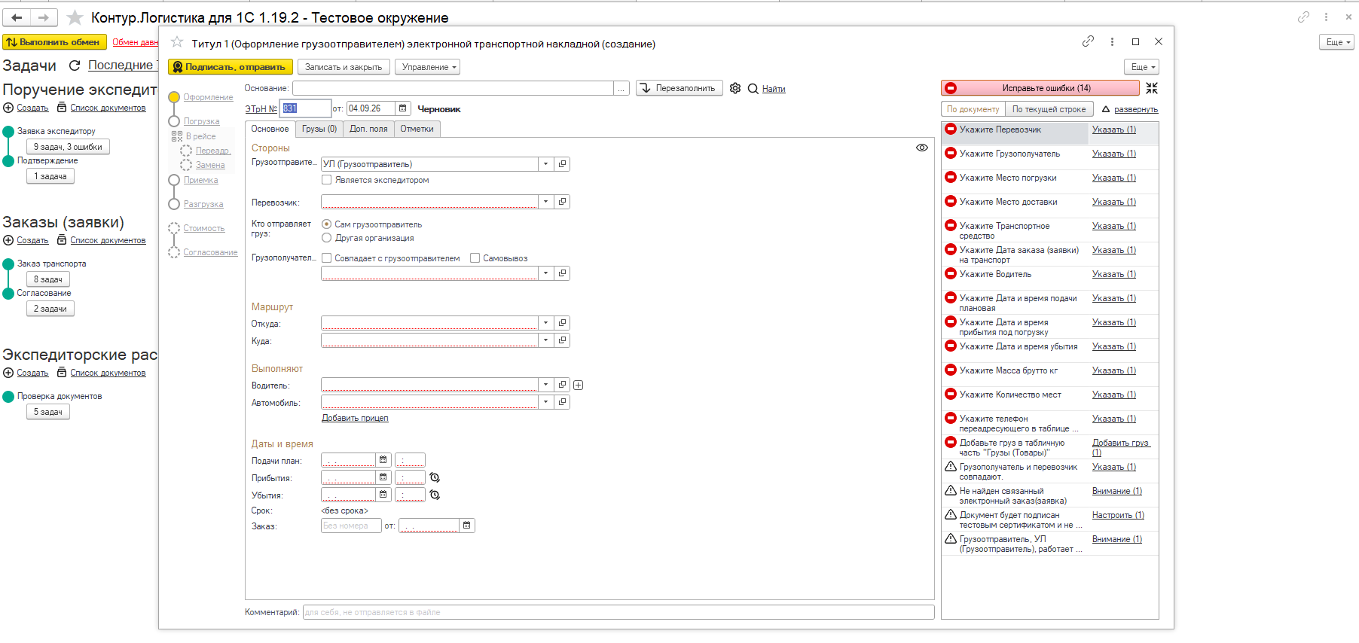Switch to the Основное tab
This screenshot has width=1359, height=643.
coord(270,129)
